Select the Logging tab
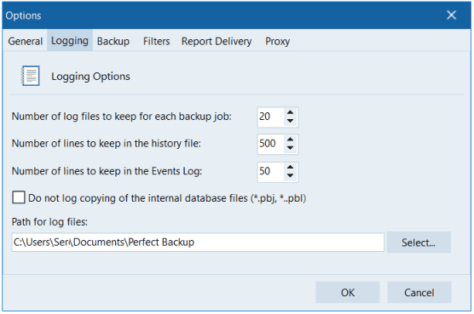Viewport: 474px width, 314px height. click(70, 40)
